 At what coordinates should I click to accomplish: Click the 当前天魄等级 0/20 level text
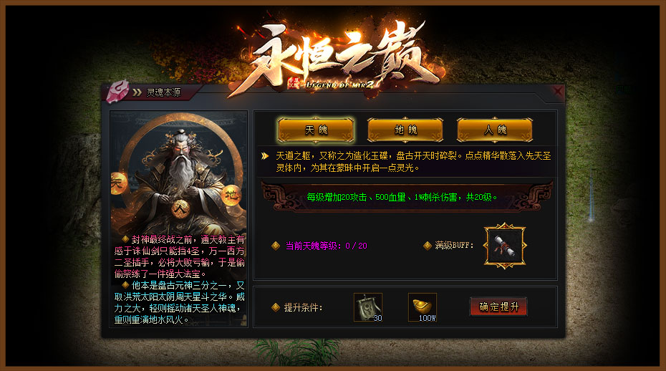click(x=327, y=246)
